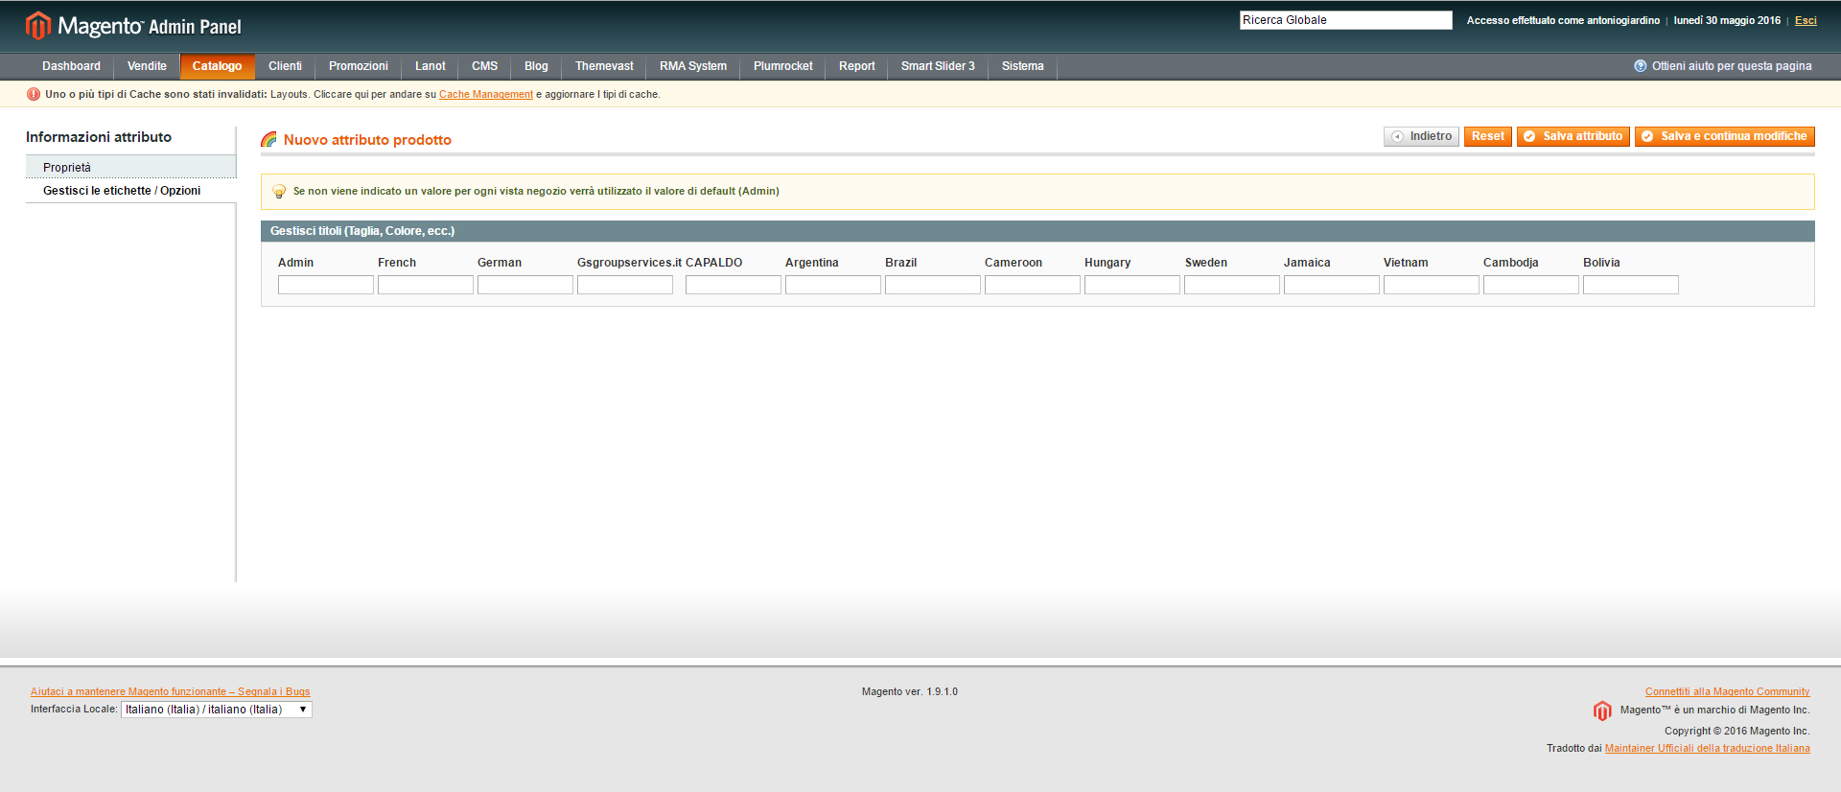This screenshot has width=1841, height=792.
Task: Open the Catalogo menu
Action: click(x=217, y=66)
